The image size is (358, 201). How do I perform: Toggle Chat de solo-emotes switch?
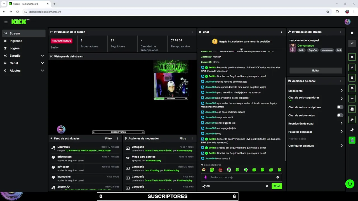pyautogui.click(x=340, y=115)
